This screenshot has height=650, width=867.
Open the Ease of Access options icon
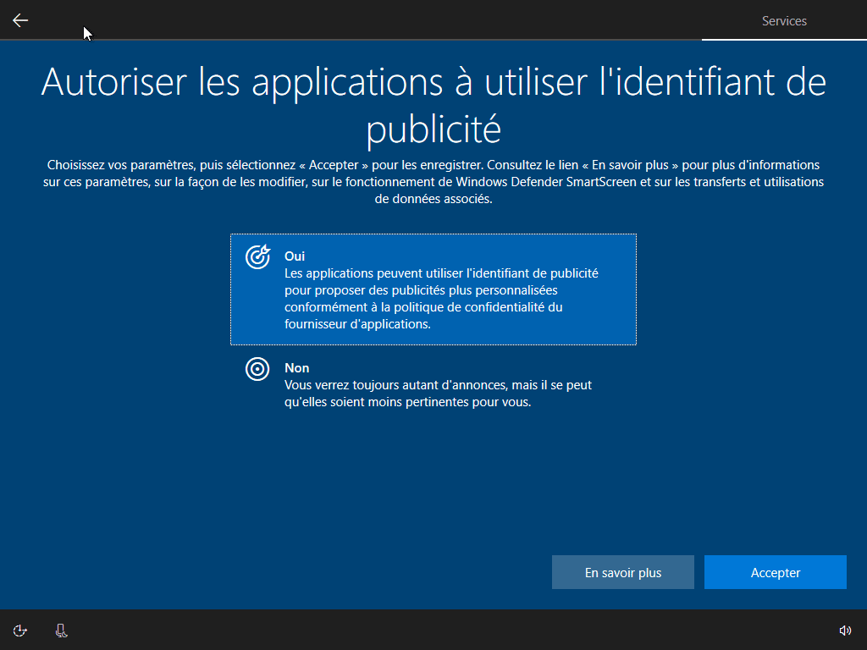pos(20,630)
